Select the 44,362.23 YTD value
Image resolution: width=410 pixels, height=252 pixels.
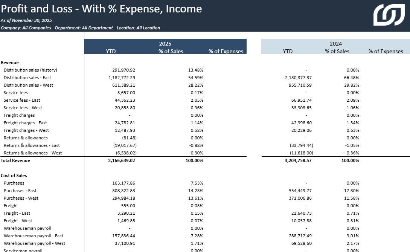tap(125, 100)
